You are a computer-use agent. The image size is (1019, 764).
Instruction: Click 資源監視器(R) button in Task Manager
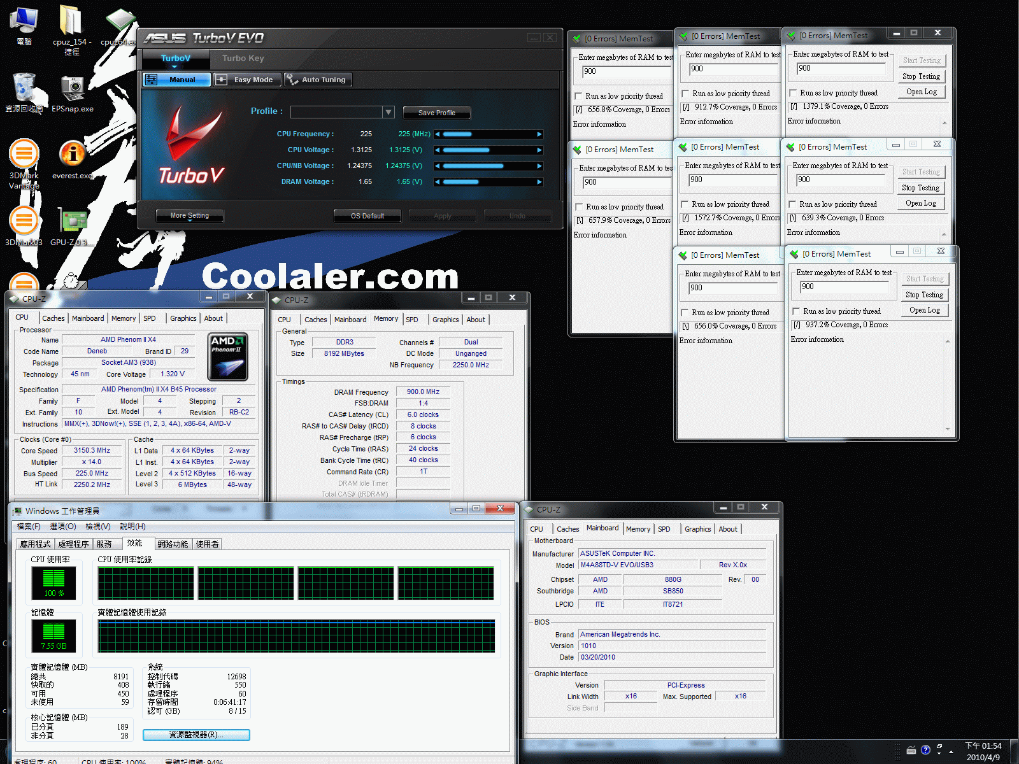click(x=196, y=735)
